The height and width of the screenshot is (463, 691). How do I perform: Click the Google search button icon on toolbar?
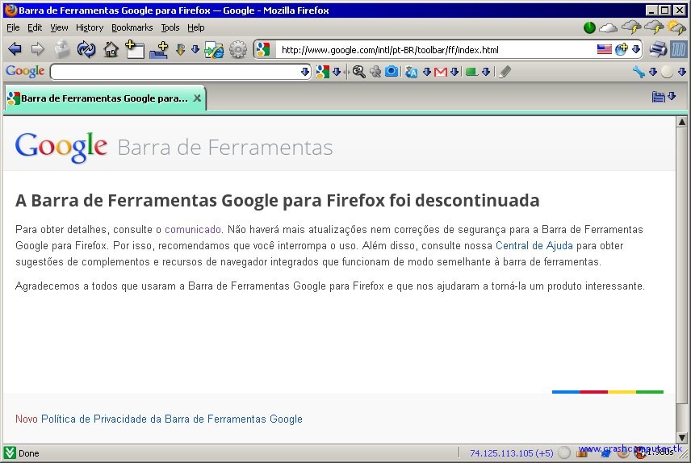pyautogui.click(x=323, y=72)
